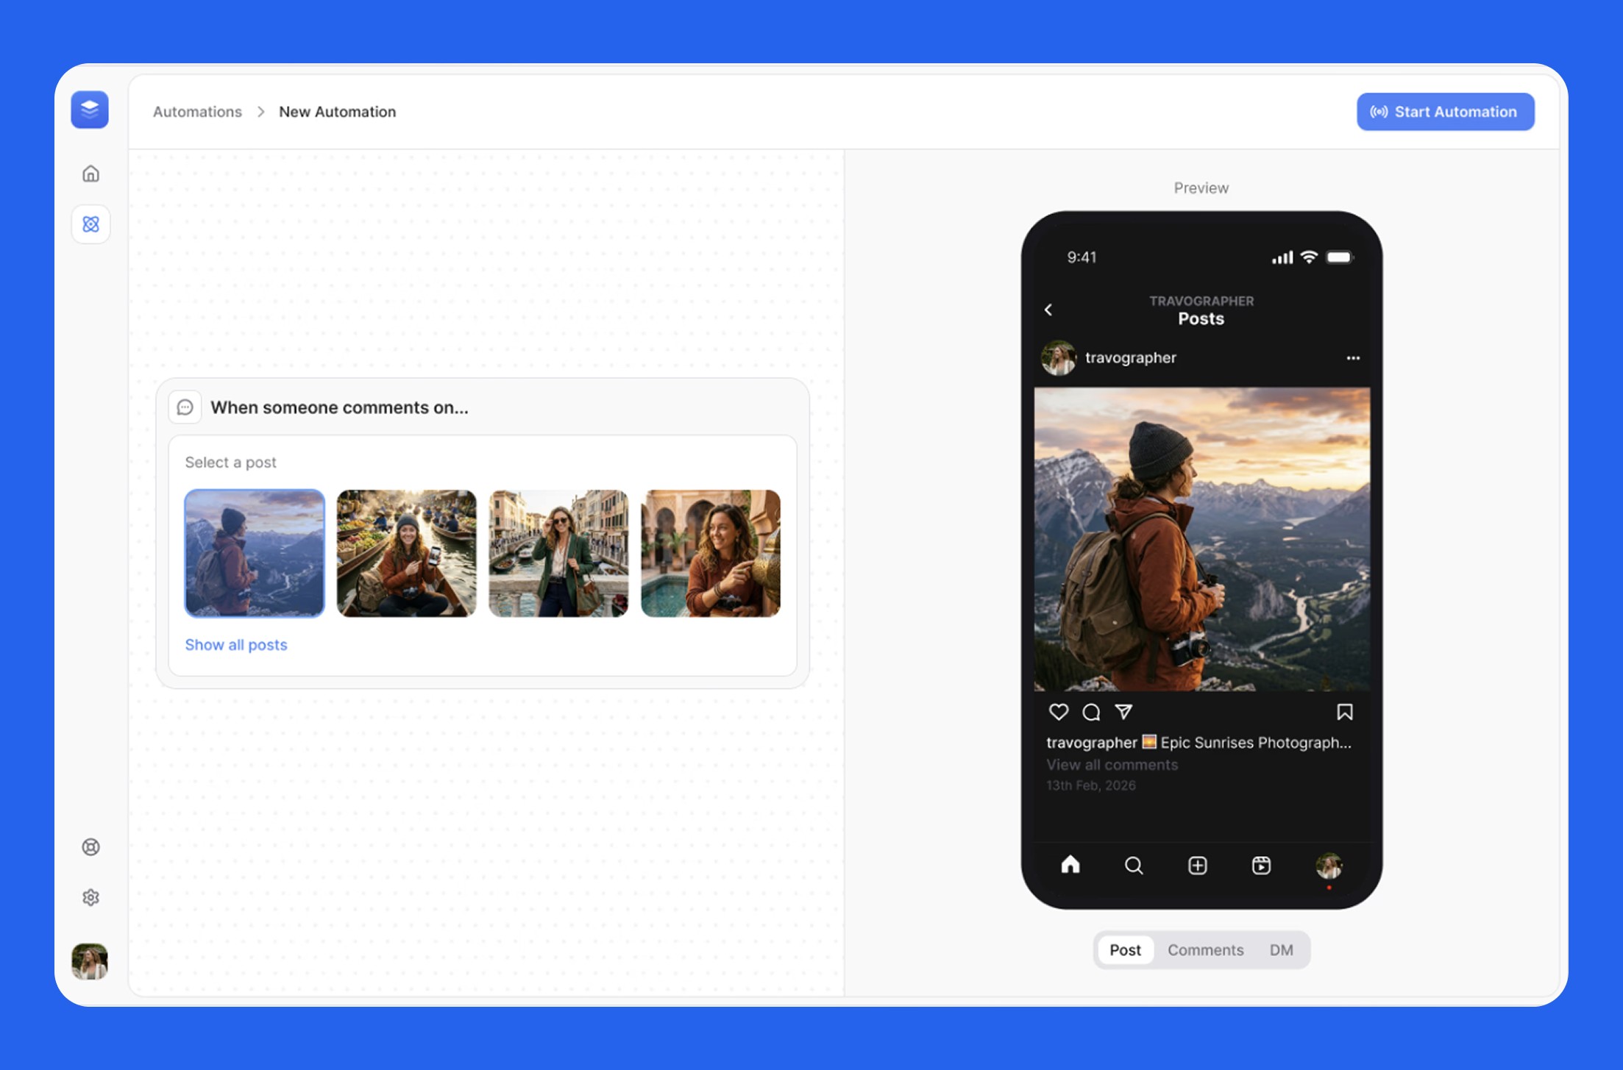Click the stacked layers app logo

(90, 110)
